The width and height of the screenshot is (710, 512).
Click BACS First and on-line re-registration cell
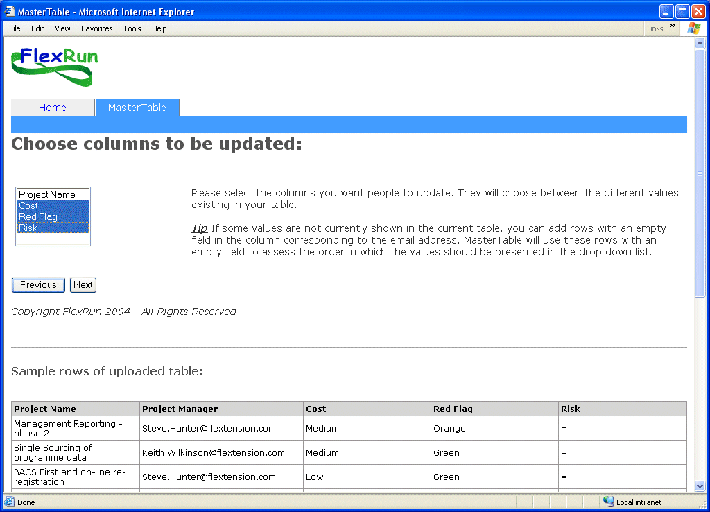click(x=76, y=477)
